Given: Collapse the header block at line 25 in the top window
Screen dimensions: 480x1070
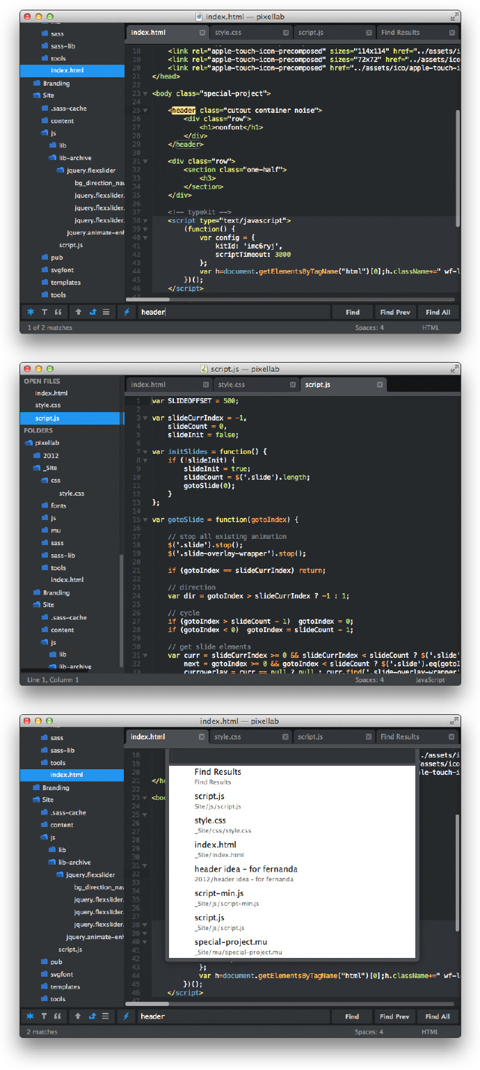Looking at the screenshot, I should point(145,111).
